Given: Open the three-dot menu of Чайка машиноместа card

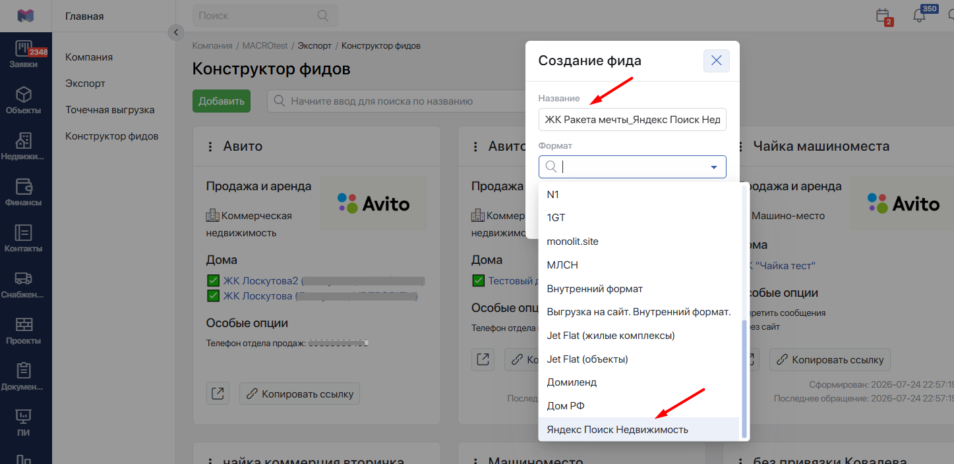Looking at the screenshot, I should (740, 147).
